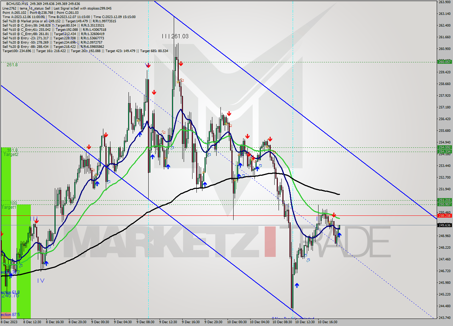Click the 'Sell %20 @ Market price' line

pos(59,21)
